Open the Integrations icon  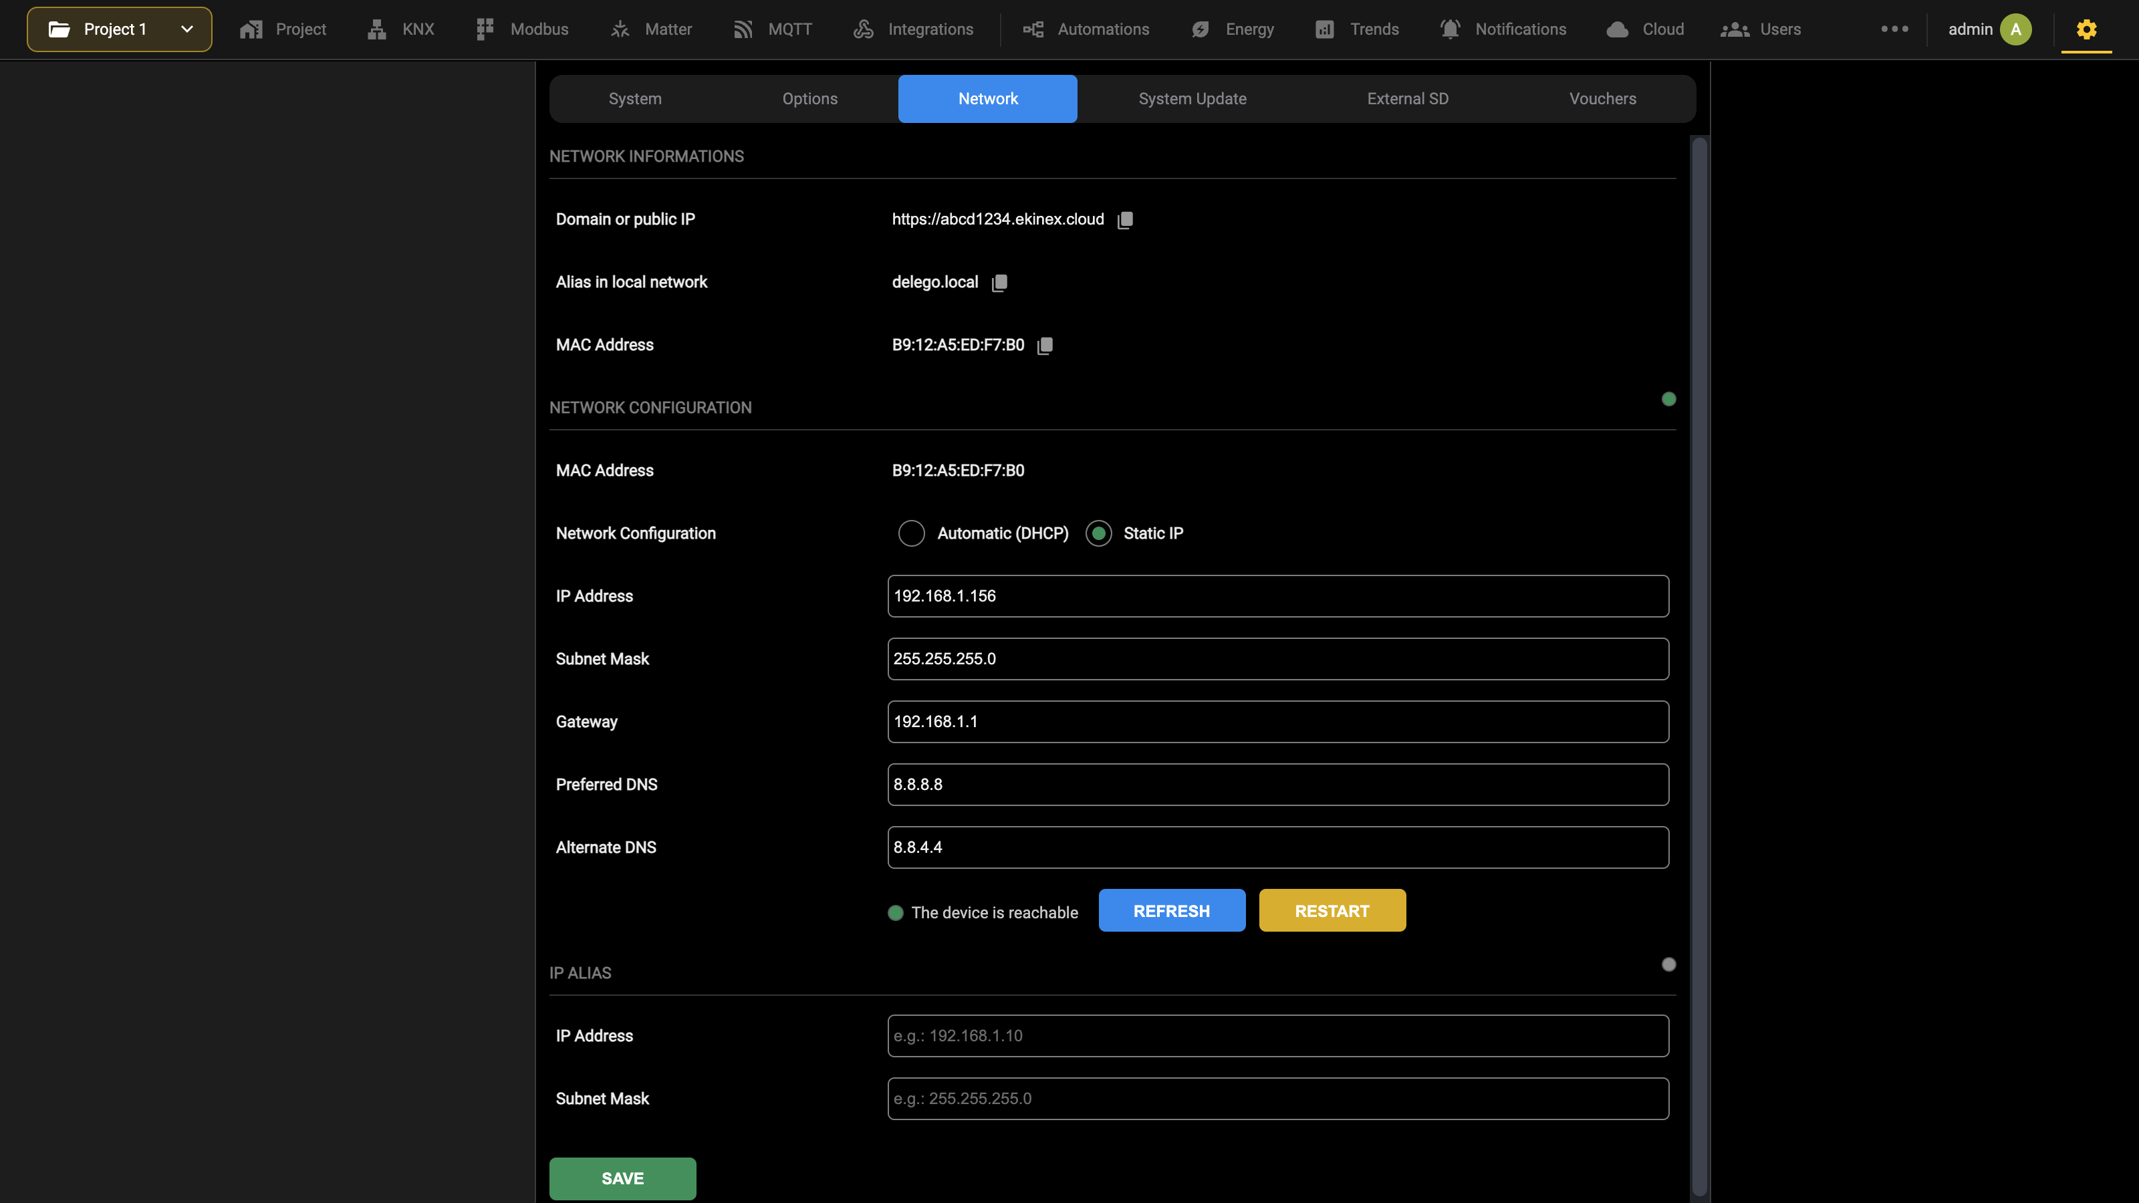(x=864, y=30)
